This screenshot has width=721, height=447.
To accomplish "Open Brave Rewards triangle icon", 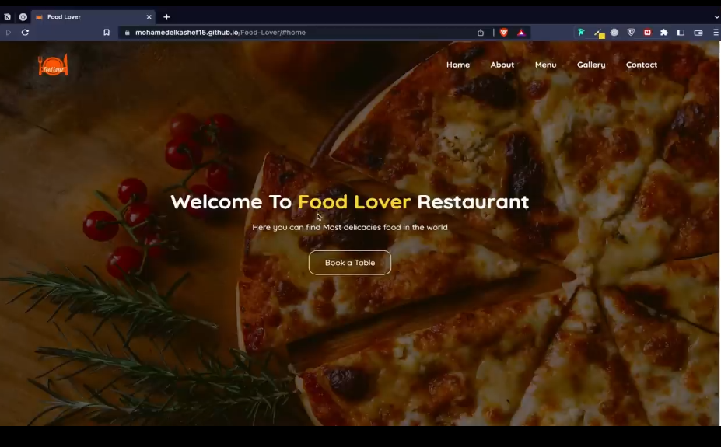I will 521,33.
